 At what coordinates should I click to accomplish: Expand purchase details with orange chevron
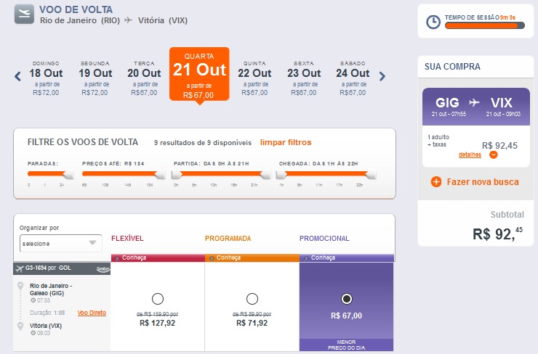[493, 155]
